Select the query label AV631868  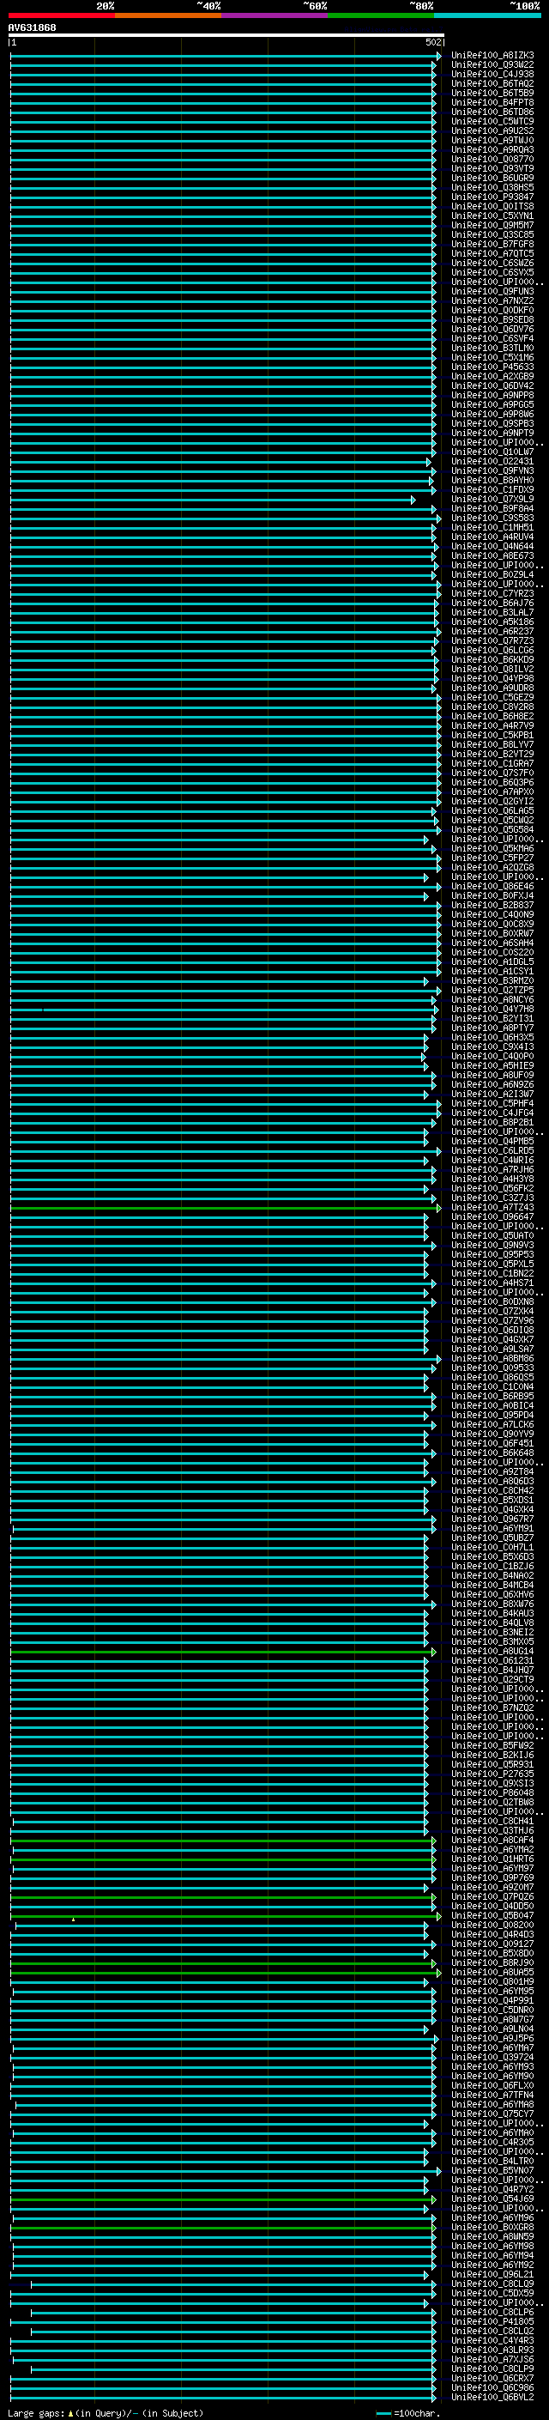[x=32, y=27]
